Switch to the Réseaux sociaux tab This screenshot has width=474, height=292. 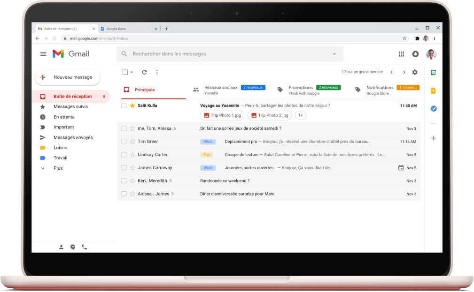click(221, 90)
